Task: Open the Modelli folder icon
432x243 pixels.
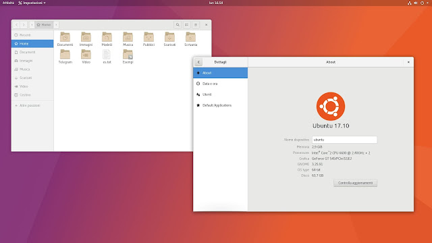Action: click(107, 39)
